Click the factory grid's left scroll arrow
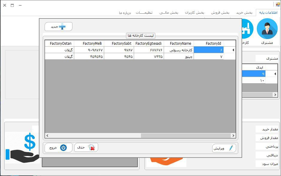This screenshot has width=281, height=176. (x=47, y=136)
